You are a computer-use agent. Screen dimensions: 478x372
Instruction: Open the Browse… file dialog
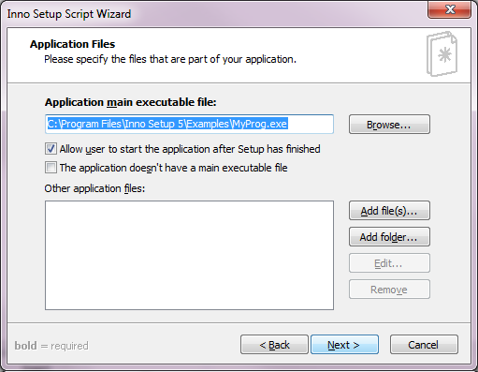tap(389, 125)
